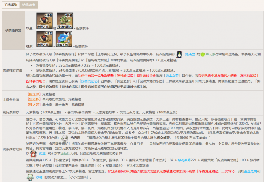
Task: Click +任意散件 next to 流浪大地
Action: [80, 46]
